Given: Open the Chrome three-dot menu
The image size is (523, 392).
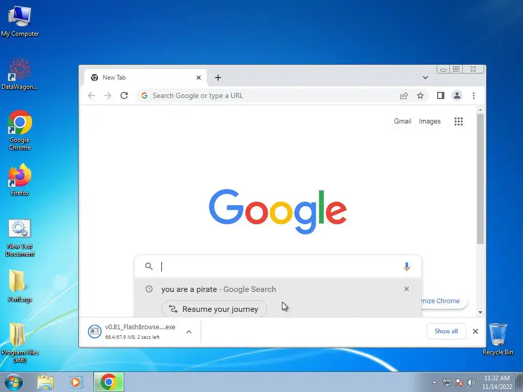Looking at the screenshot, I should (x=473, y=95).
